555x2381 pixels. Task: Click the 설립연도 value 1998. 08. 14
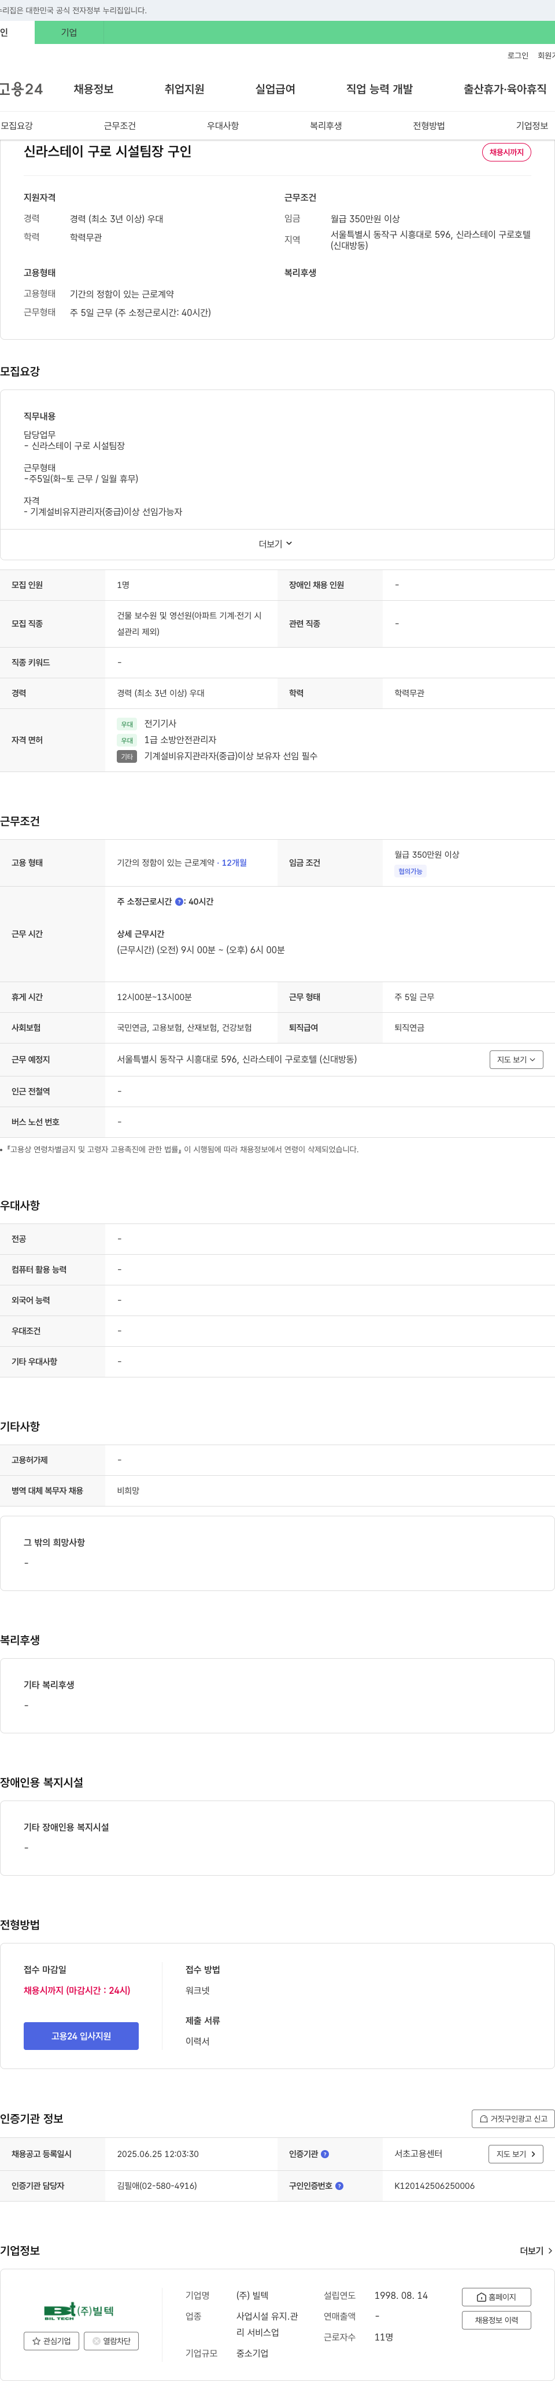point(401,2295)
